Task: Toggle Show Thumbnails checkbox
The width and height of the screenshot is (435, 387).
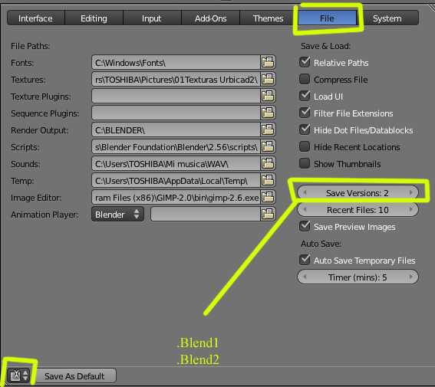Action: (305, 163)
